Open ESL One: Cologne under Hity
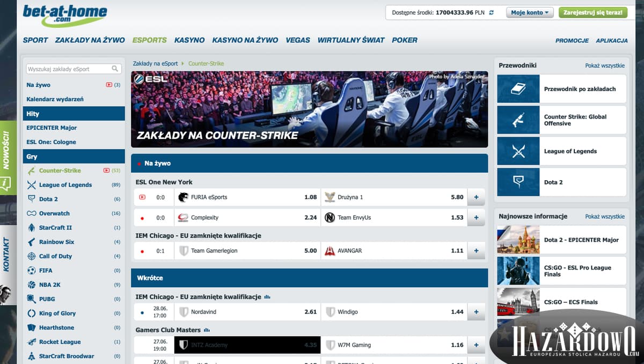Viewport: 644px width, 364px height. click(51, 142)
